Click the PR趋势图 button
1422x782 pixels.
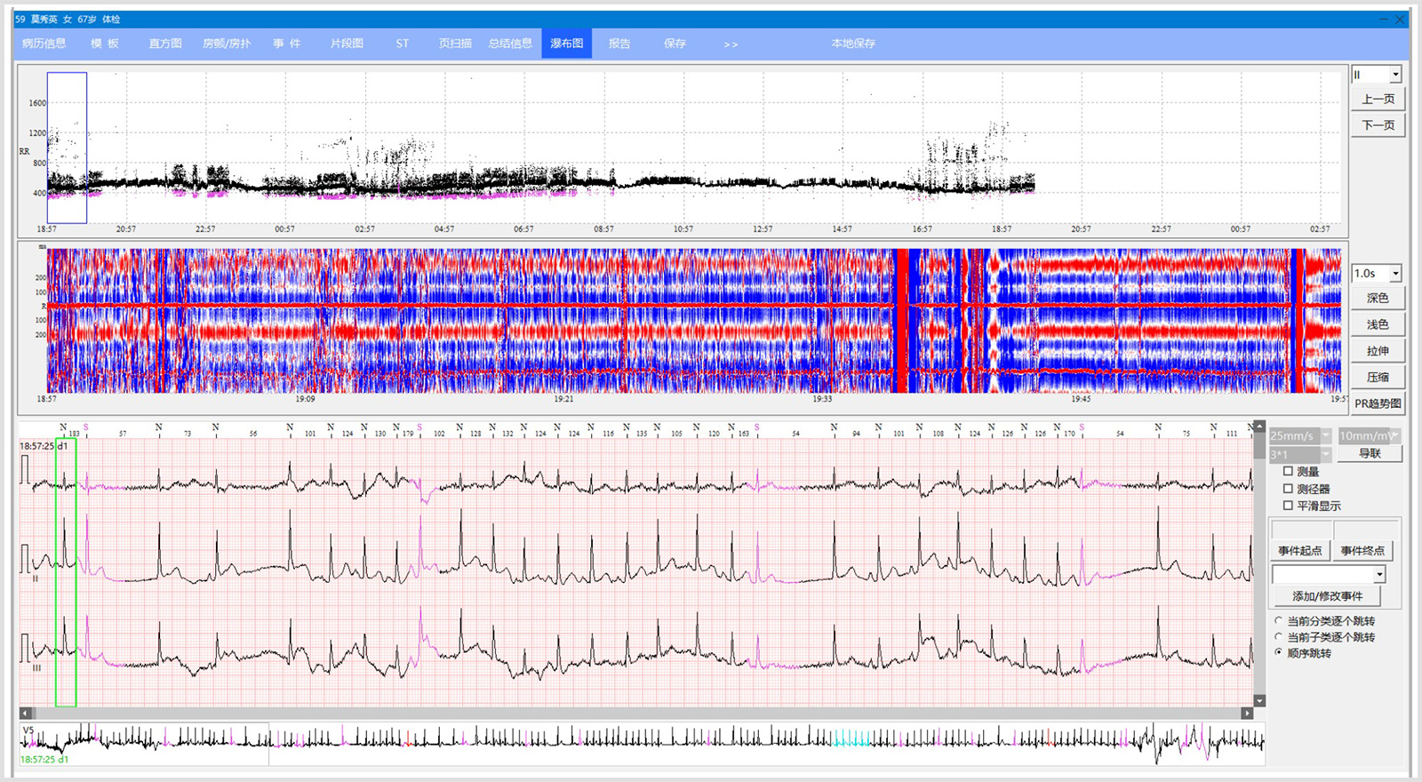[x=1378, y=403]
